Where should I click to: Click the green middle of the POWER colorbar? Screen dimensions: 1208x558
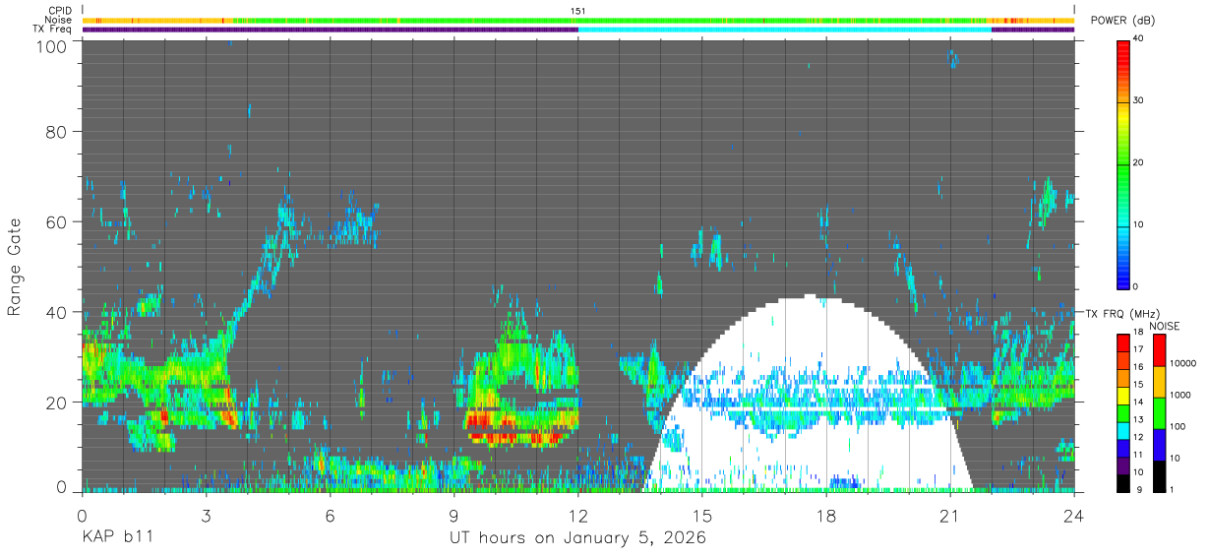click(1122, 163)
